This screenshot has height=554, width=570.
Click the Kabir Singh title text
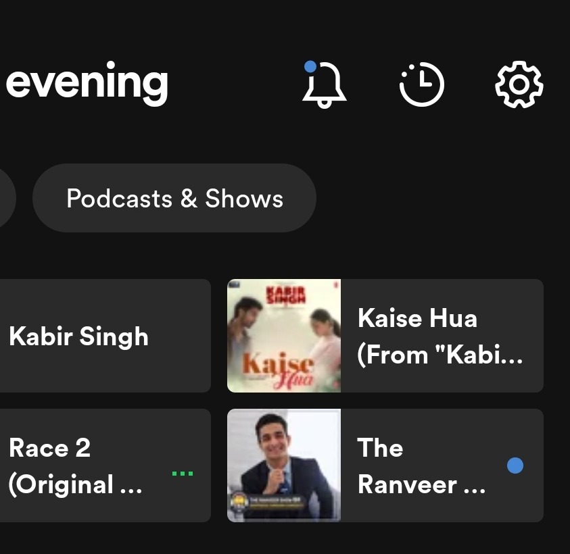79,336
